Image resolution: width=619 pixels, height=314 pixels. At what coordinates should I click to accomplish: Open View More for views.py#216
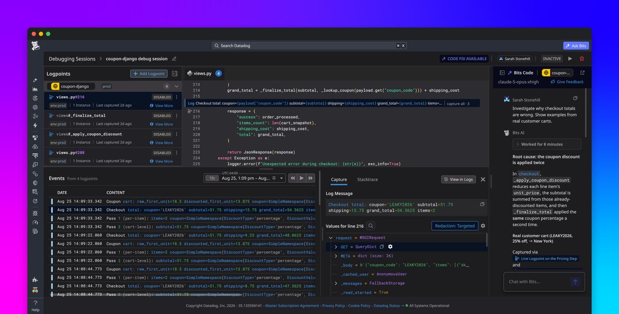point(161,106)
